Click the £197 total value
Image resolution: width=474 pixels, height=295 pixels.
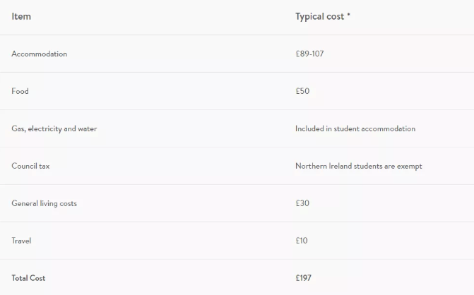[304, 279]
